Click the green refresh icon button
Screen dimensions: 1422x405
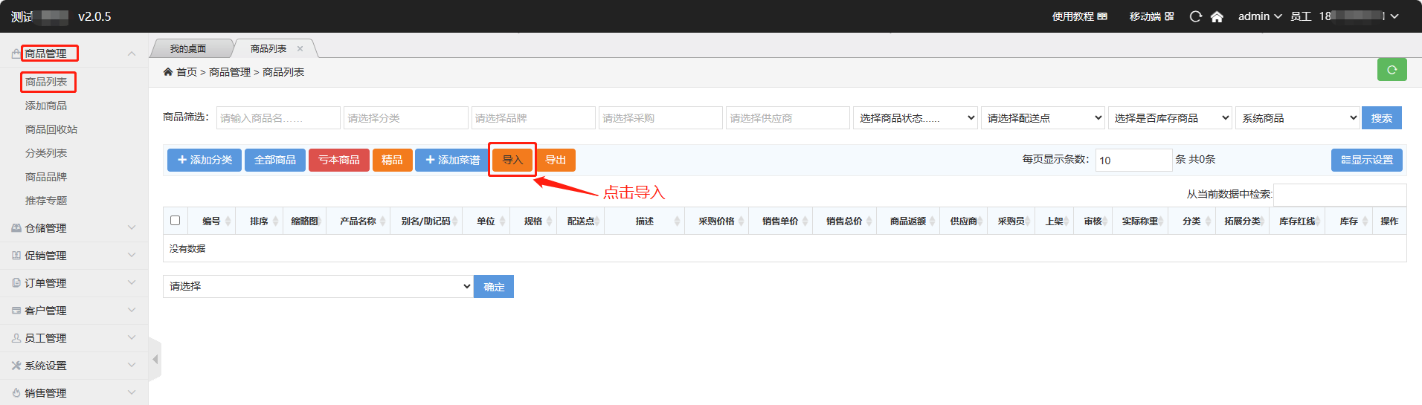pyautogui.click(x=1392, y=69)
